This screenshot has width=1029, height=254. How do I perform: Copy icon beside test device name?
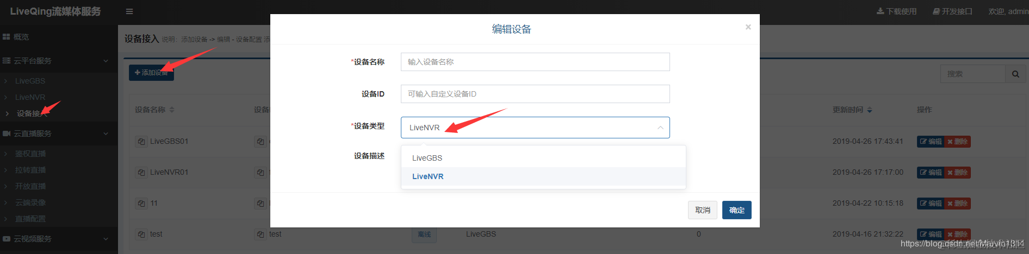pyautogui.click(x=141, y=234)
